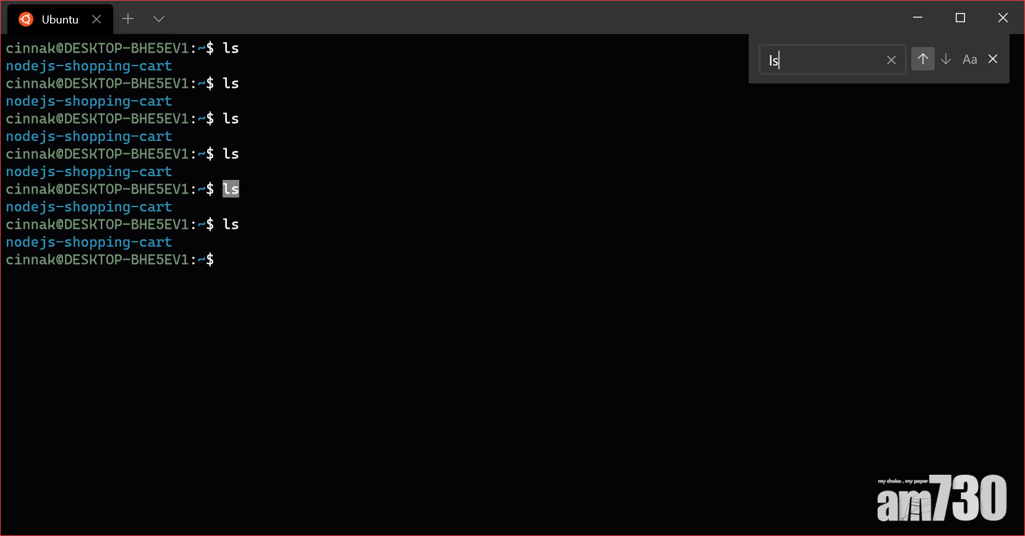Click the search input containing ls
Image resolution: width=1025 pixels, height=536 pixels.
[x=832, y=60]
